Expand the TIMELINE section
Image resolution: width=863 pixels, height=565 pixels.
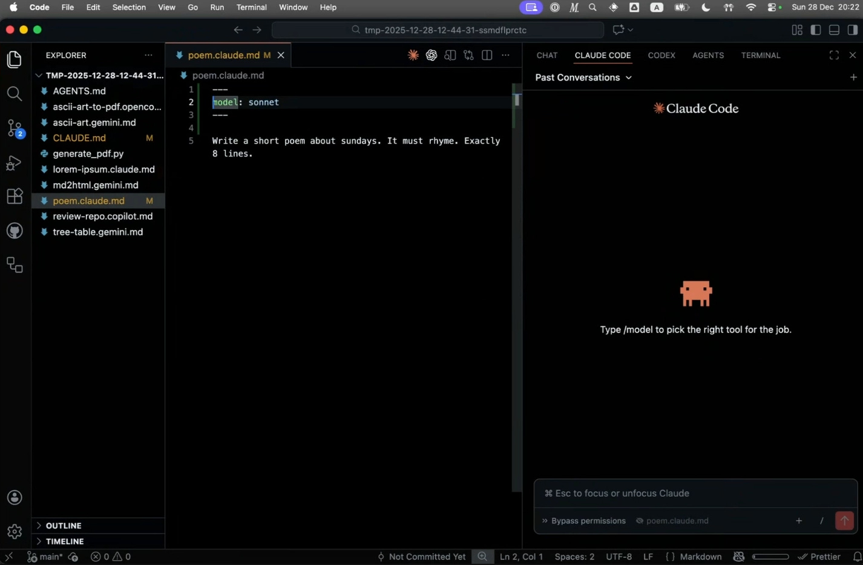pos(65,541)
